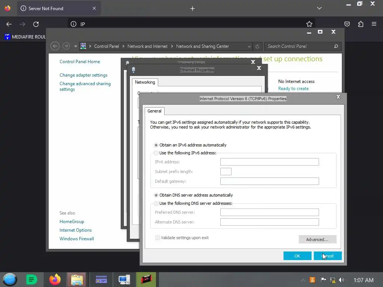Cancel the IPv6 Properties dialog

[328, 256]
